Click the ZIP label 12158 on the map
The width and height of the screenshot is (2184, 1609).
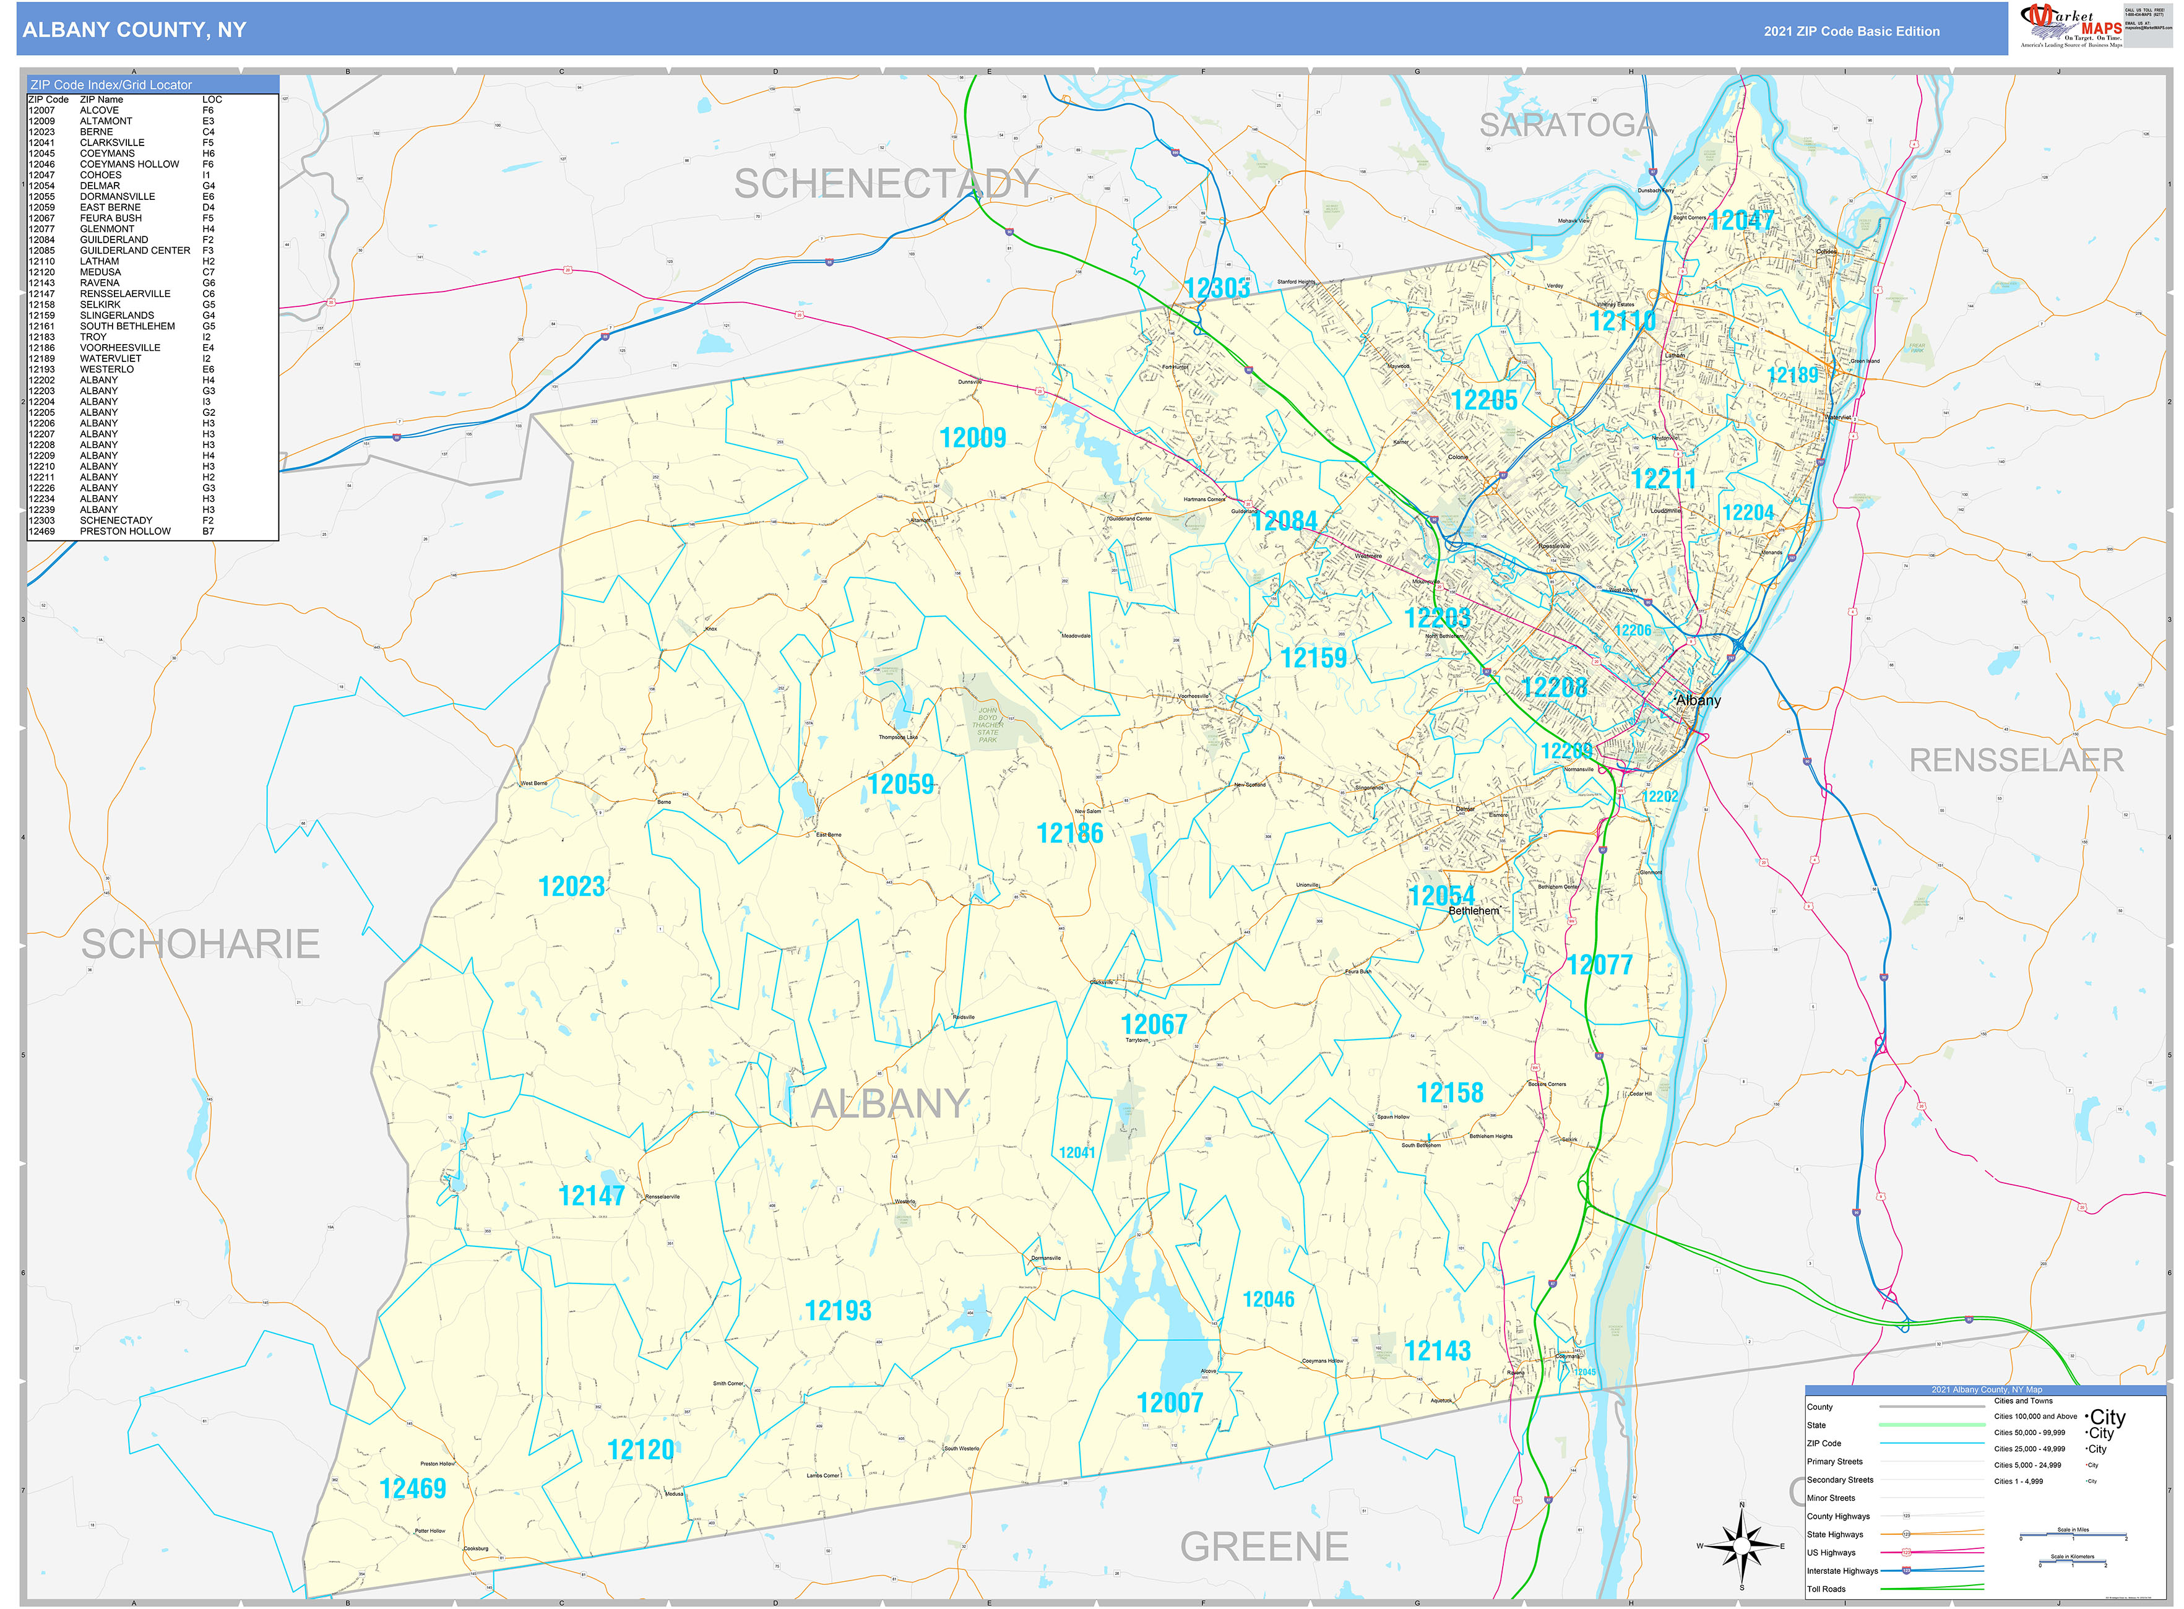coord(1449,1093)
